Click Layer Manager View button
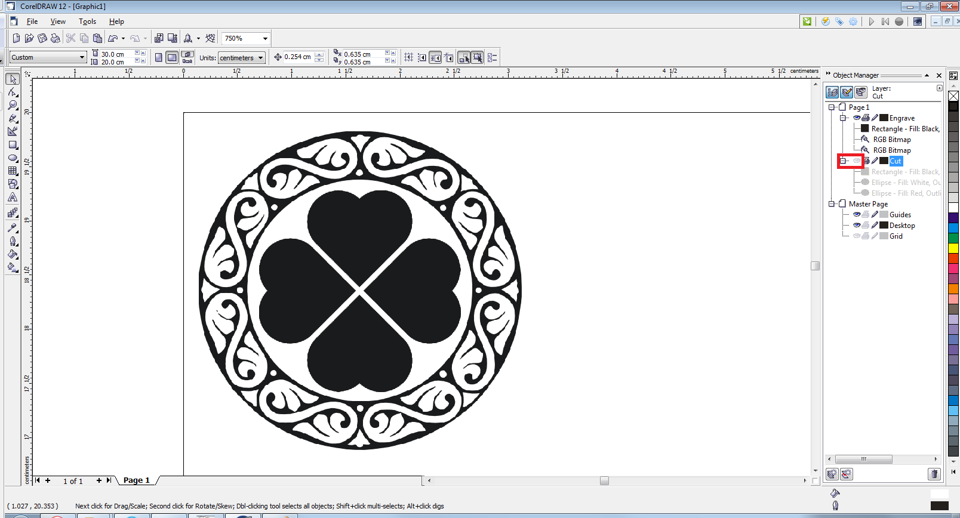 861,92
